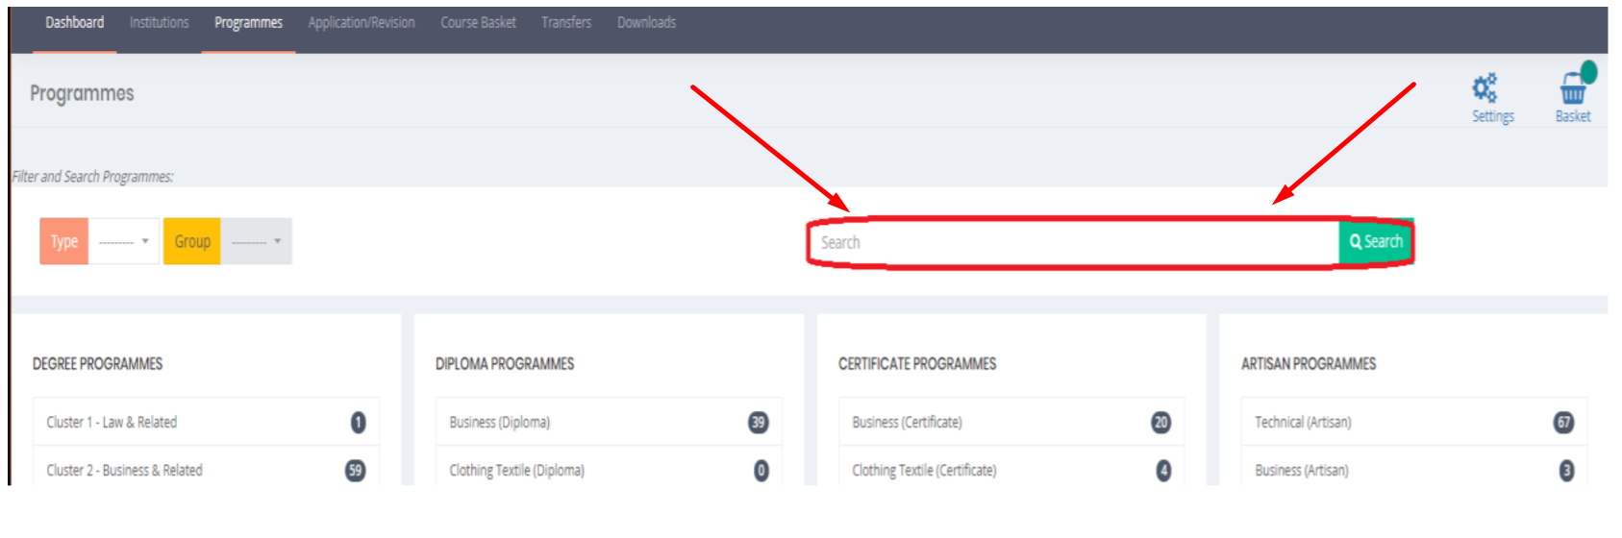This screenshot has width=1622, height=538.
Task: Open the Downloads menu item
Action: tap(646, 23)
